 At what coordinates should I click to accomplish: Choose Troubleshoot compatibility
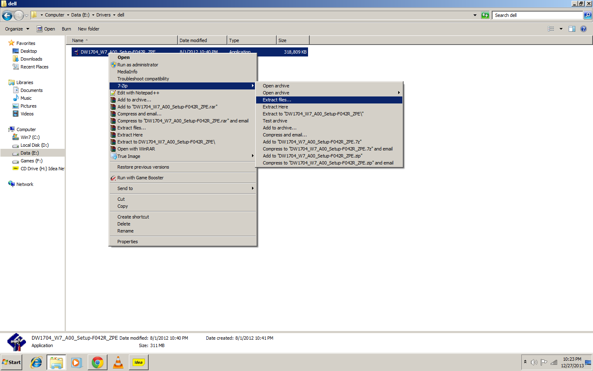pos(182,79)
